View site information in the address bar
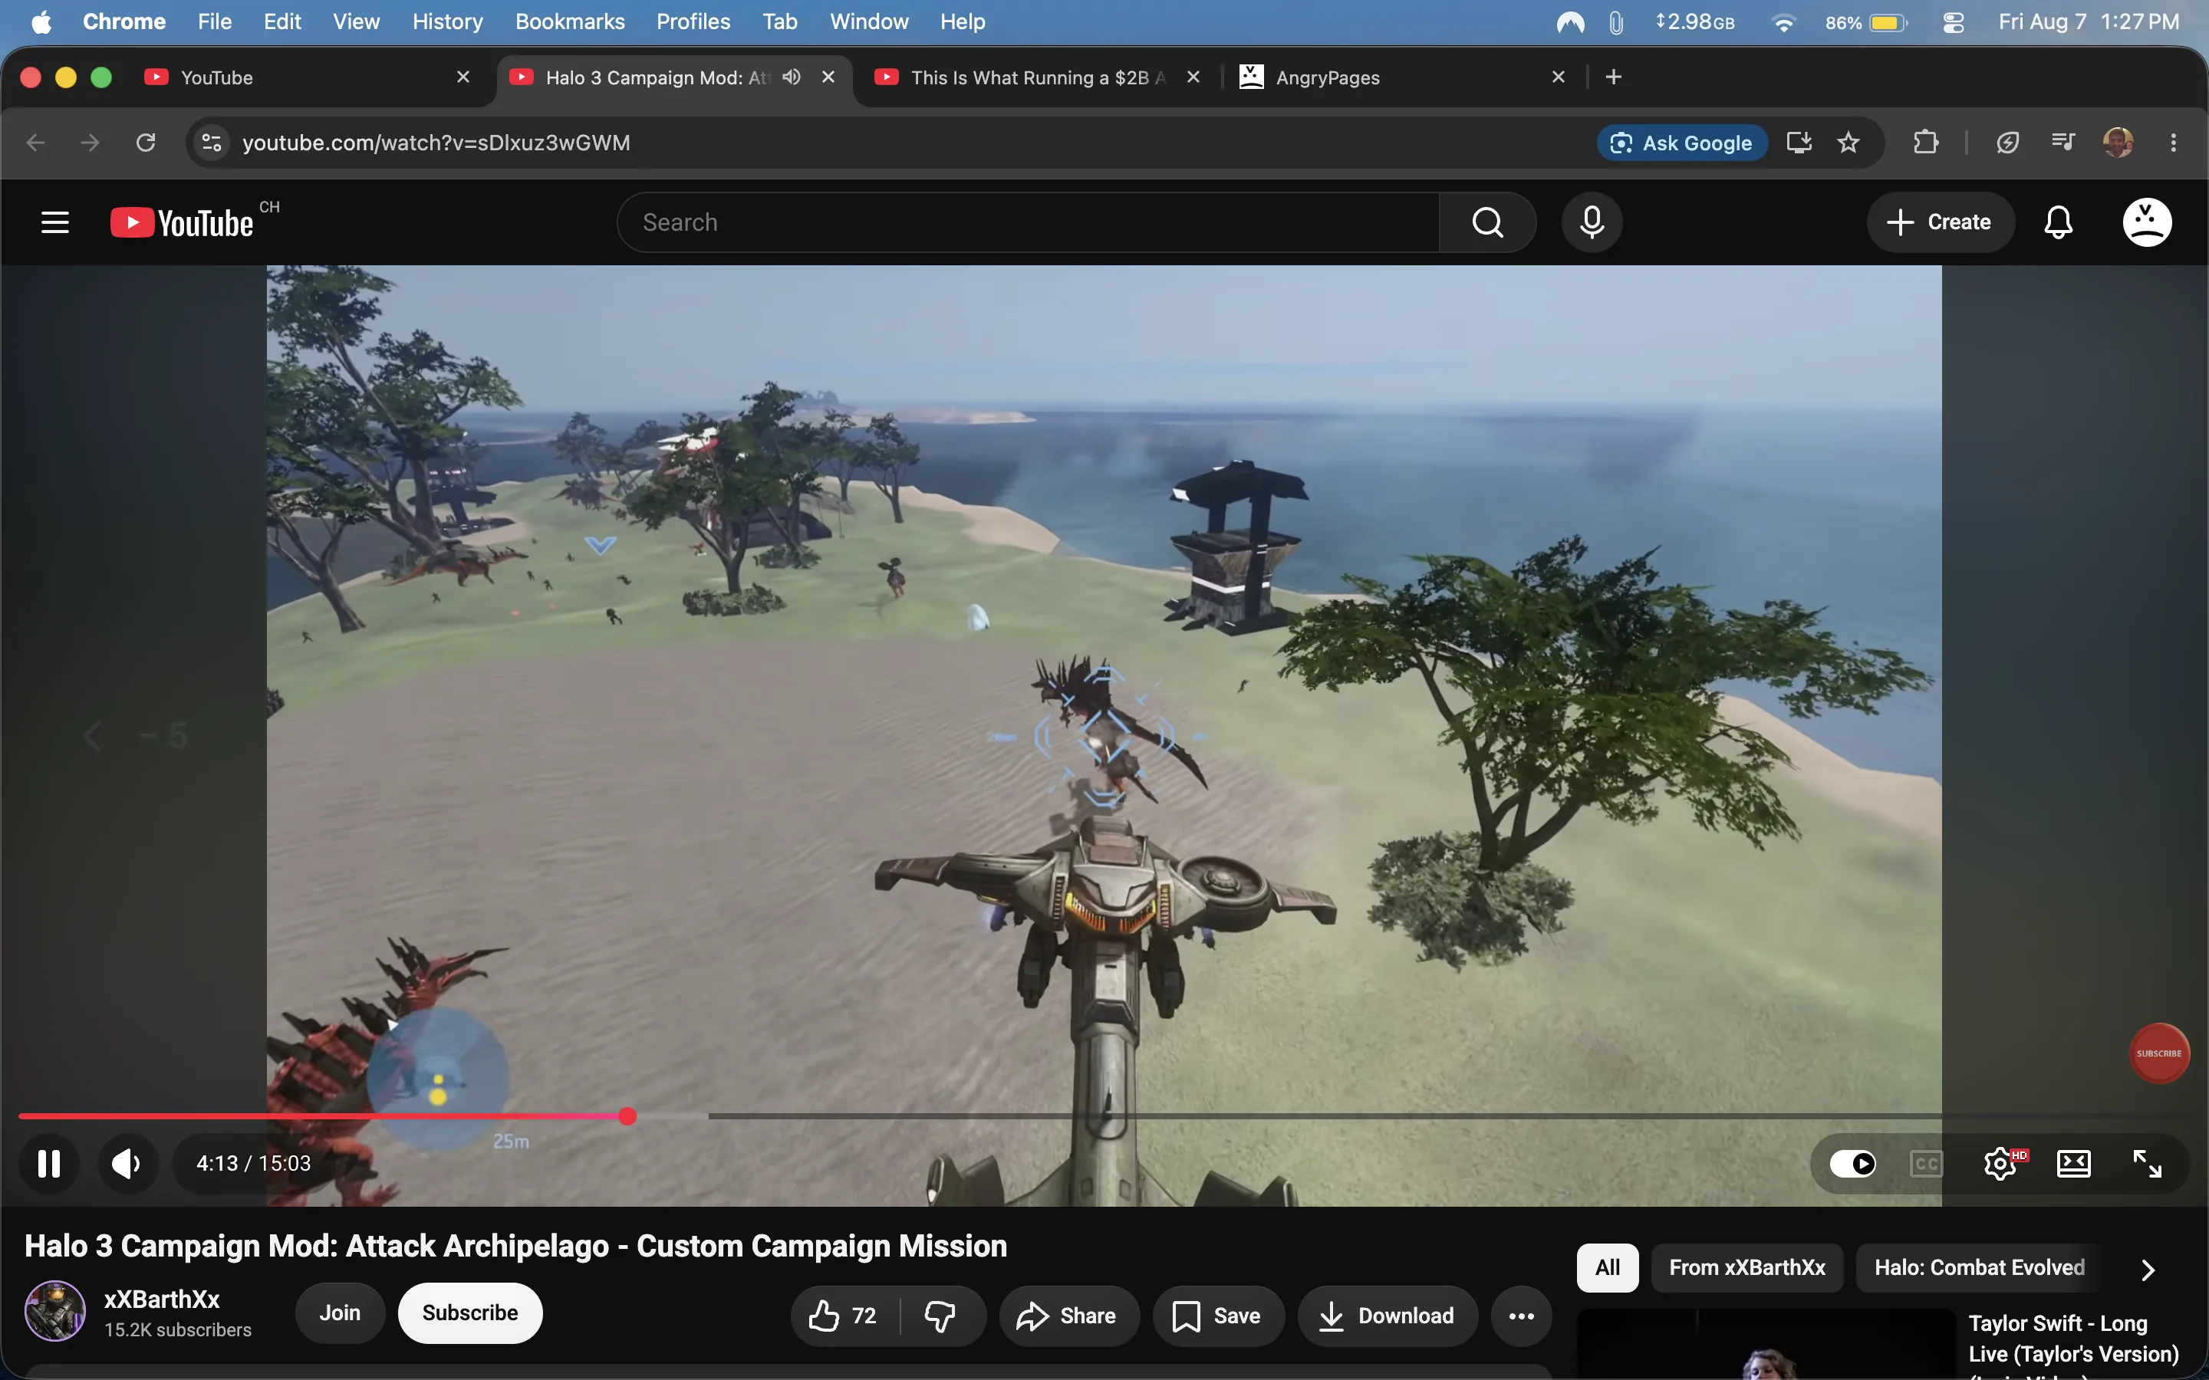Image resolution: width=2209 pixels, height=1380 pixels. pos(212,143)
